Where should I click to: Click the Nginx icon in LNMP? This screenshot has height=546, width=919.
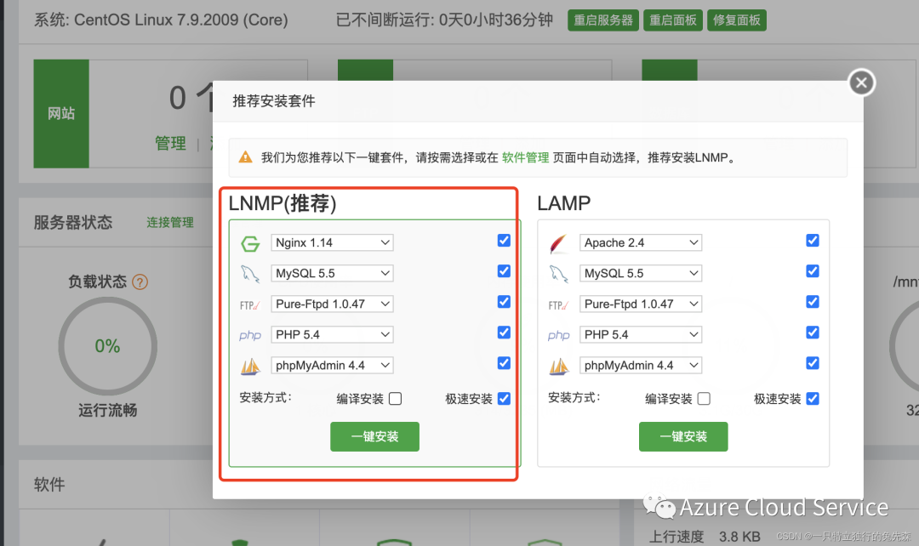250,243
